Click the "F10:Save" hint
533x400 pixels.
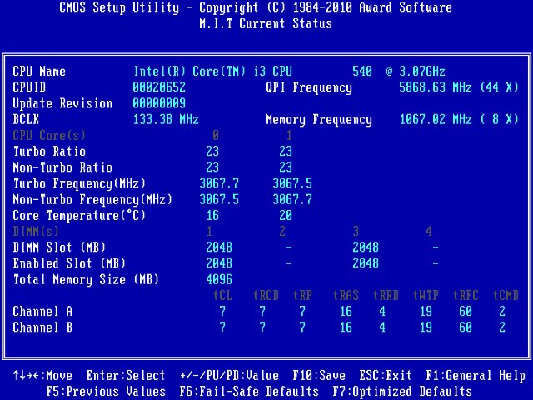pyautogui.click(x=319, y=376)
